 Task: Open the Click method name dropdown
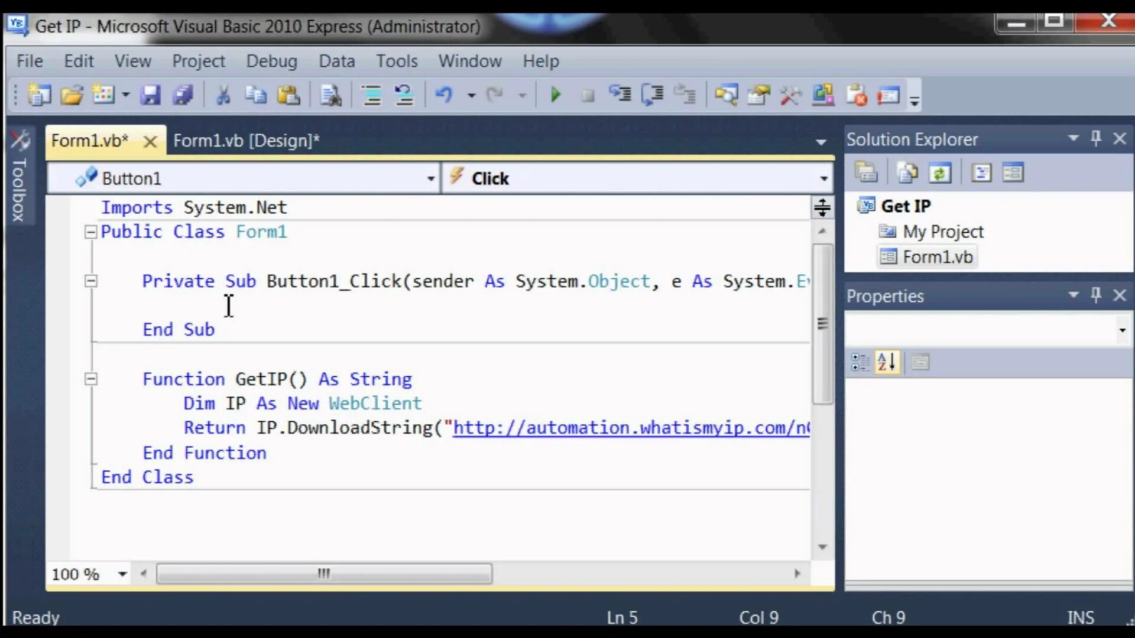pyautogui.click(x=823, y=178)
